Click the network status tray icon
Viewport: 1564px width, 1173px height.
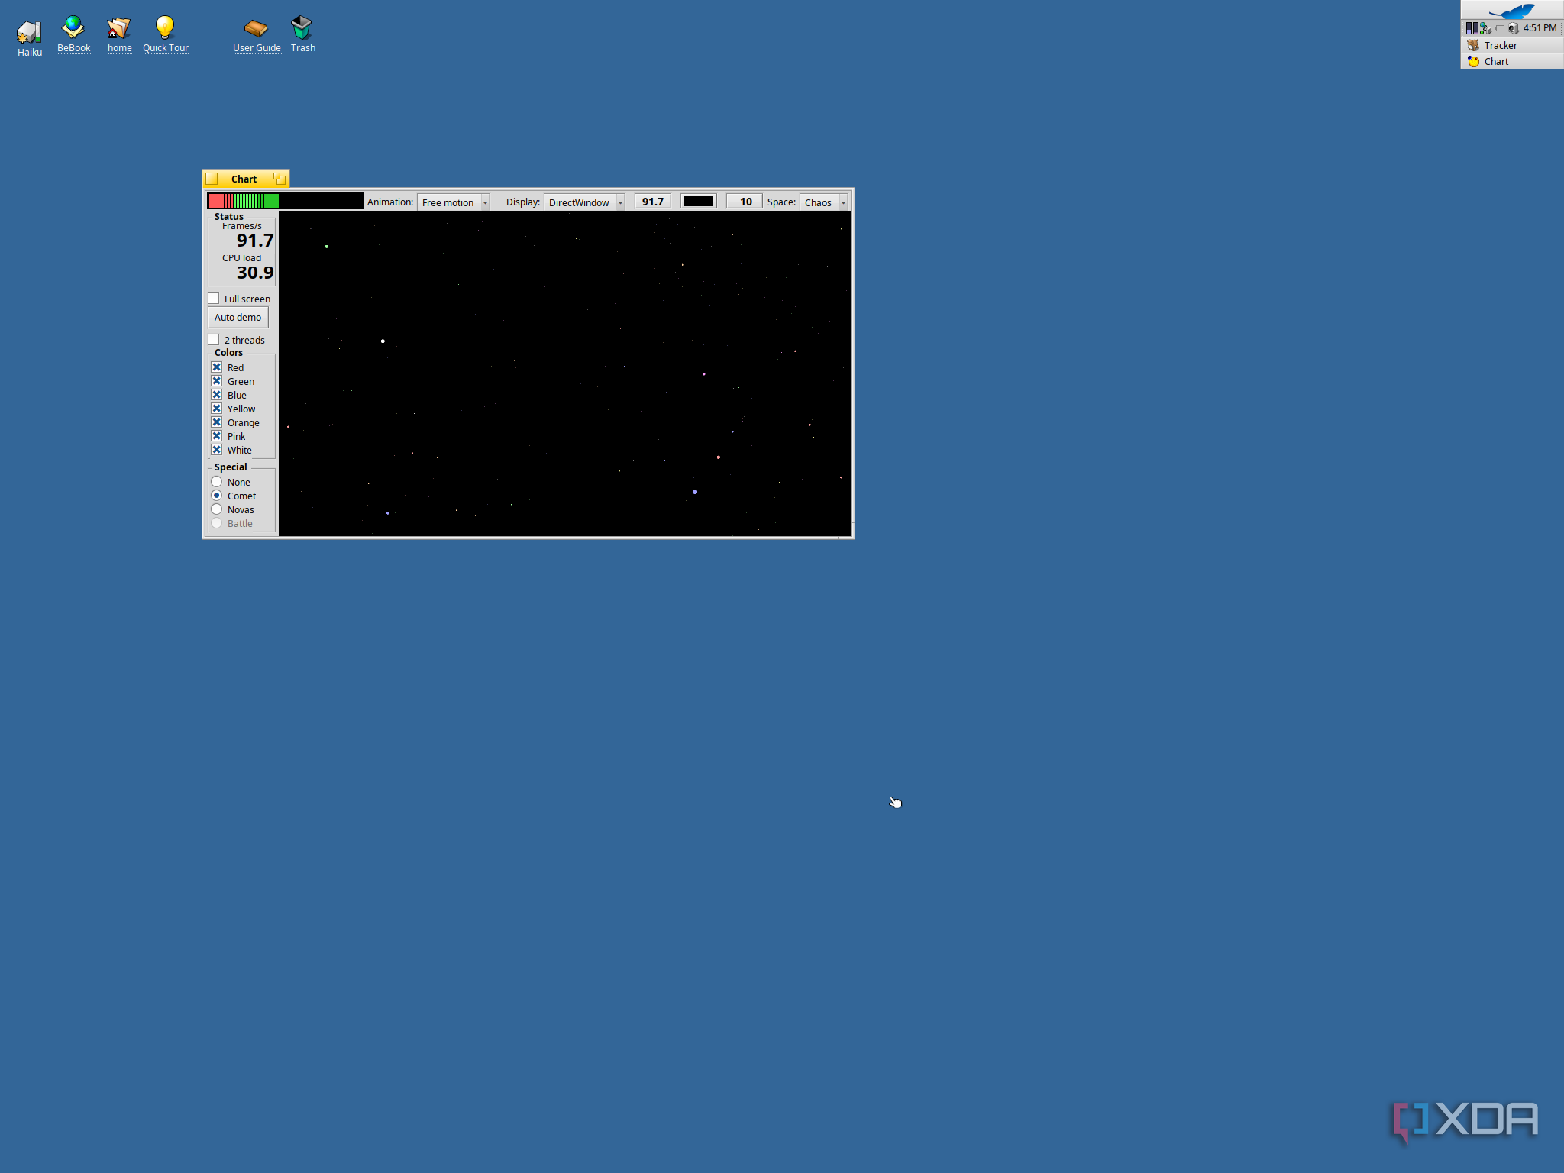point(1485,28)
